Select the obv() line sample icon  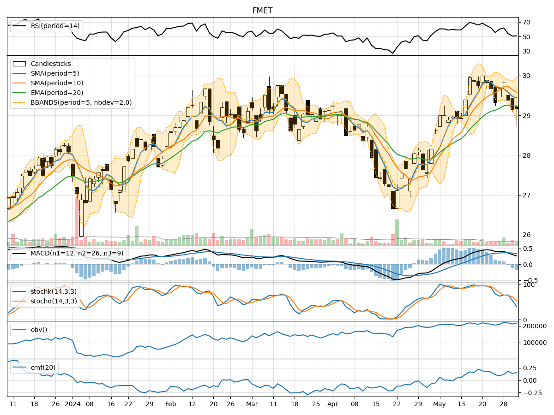click(19, 330)
